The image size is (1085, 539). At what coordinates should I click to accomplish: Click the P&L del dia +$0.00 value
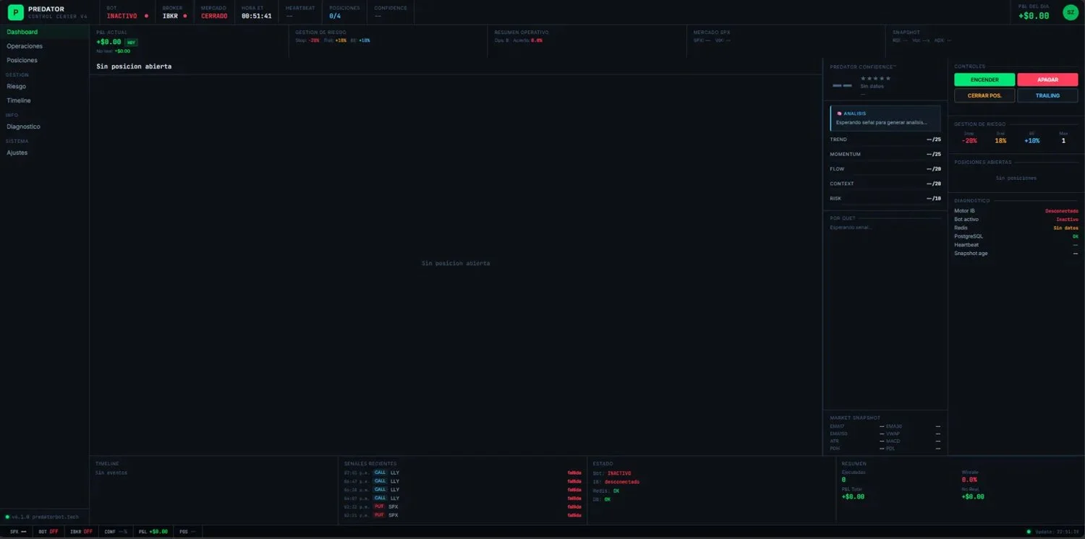coord(1034,16)
